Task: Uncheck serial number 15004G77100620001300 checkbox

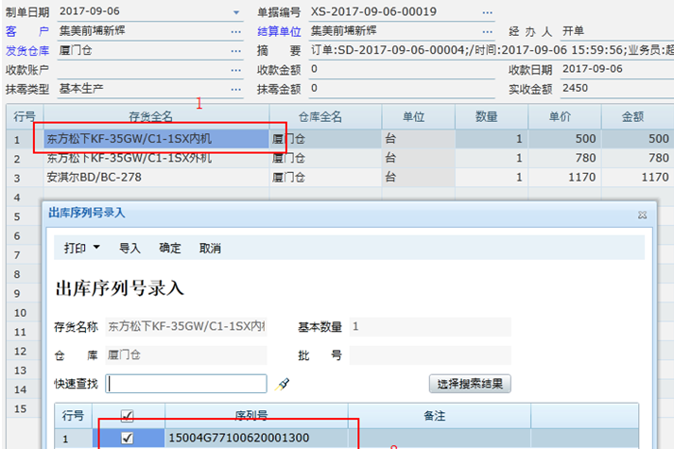Action: click(x=128, y=438)
